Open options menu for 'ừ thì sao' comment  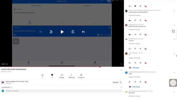click(x=175, y=39)
